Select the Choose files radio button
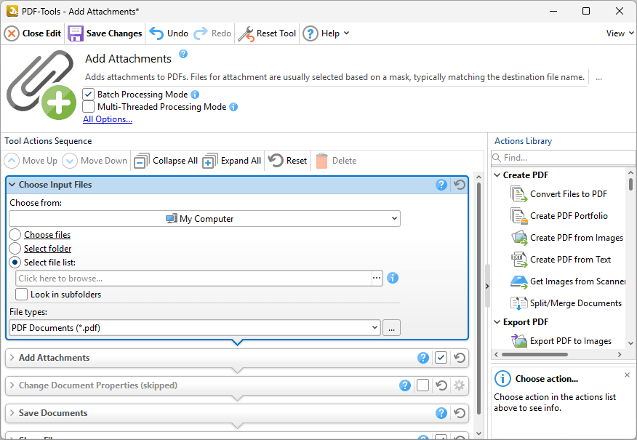The height and width of the screenshot is (440, 637). click(15, 235)
